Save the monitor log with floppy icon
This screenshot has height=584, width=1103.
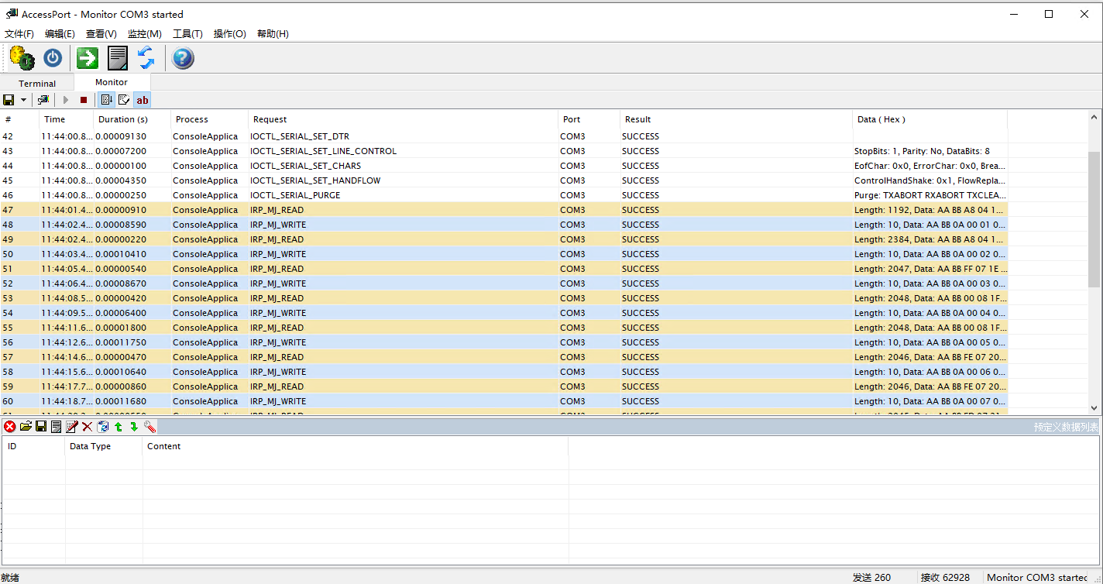click(x=9, y=100)
